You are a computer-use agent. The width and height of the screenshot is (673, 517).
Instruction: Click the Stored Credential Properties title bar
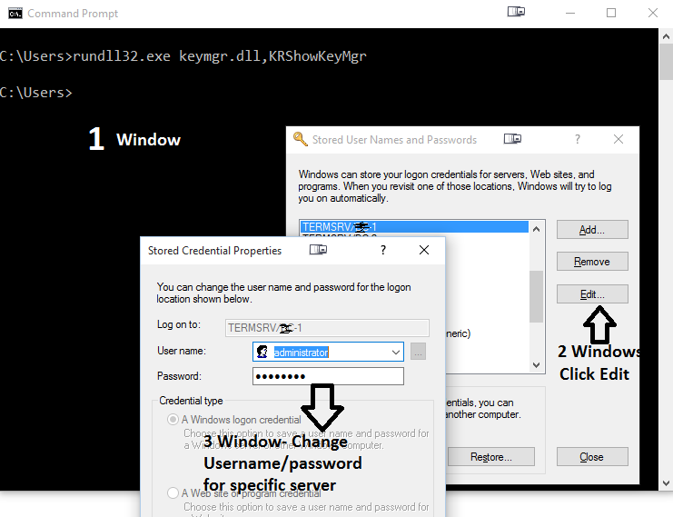click(x=292, y=251)
